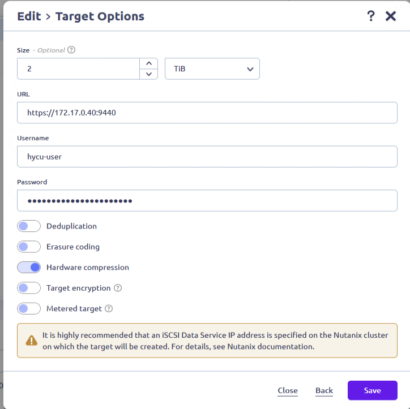This screenshot has width=410, height=409.
Task: Click the Size optional help icon
Action: coord(71,50)
